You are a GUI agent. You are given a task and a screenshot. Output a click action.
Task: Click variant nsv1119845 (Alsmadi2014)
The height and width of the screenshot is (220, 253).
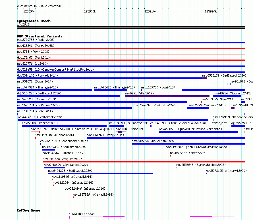(x=55, y=135)
